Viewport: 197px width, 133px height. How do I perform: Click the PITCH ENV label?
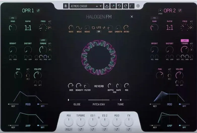coord(99,104)
